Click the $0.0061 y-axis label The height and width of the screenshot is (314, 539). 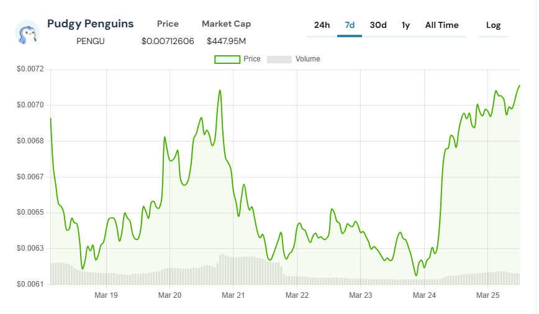click(30, 284)
